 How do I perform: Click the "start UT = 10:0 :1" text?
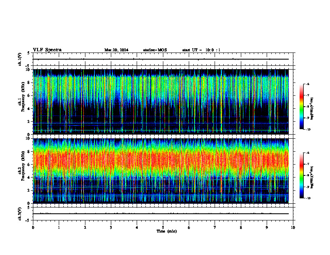point(201,50)
